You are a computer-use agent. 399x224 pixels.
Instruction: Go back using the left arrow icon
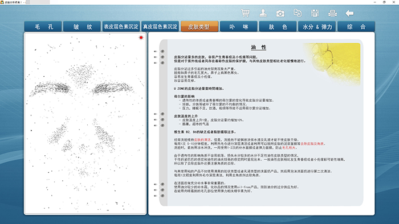(x=349, y=13)
